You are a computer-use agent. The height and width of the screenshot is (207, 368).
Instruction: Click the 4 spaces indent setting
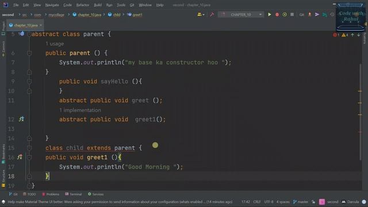click(283, 202)
